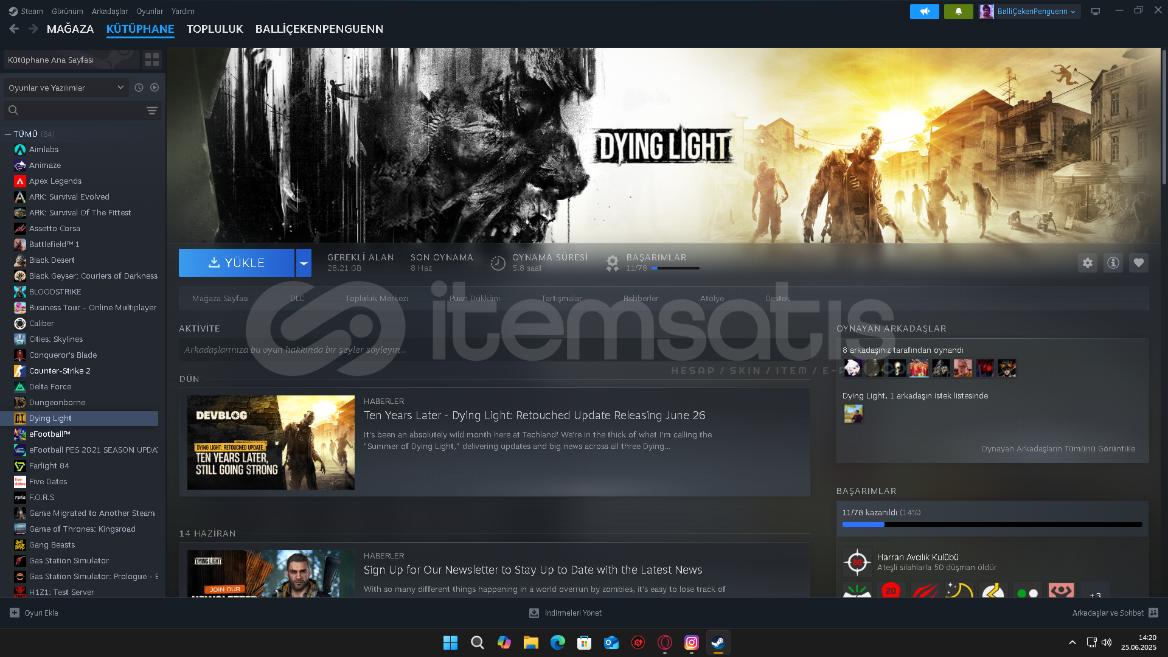Viewport: 1168px width, 657px height.
Task: Sort library by recent activity clock icon
Action: [x=139, y=88]
